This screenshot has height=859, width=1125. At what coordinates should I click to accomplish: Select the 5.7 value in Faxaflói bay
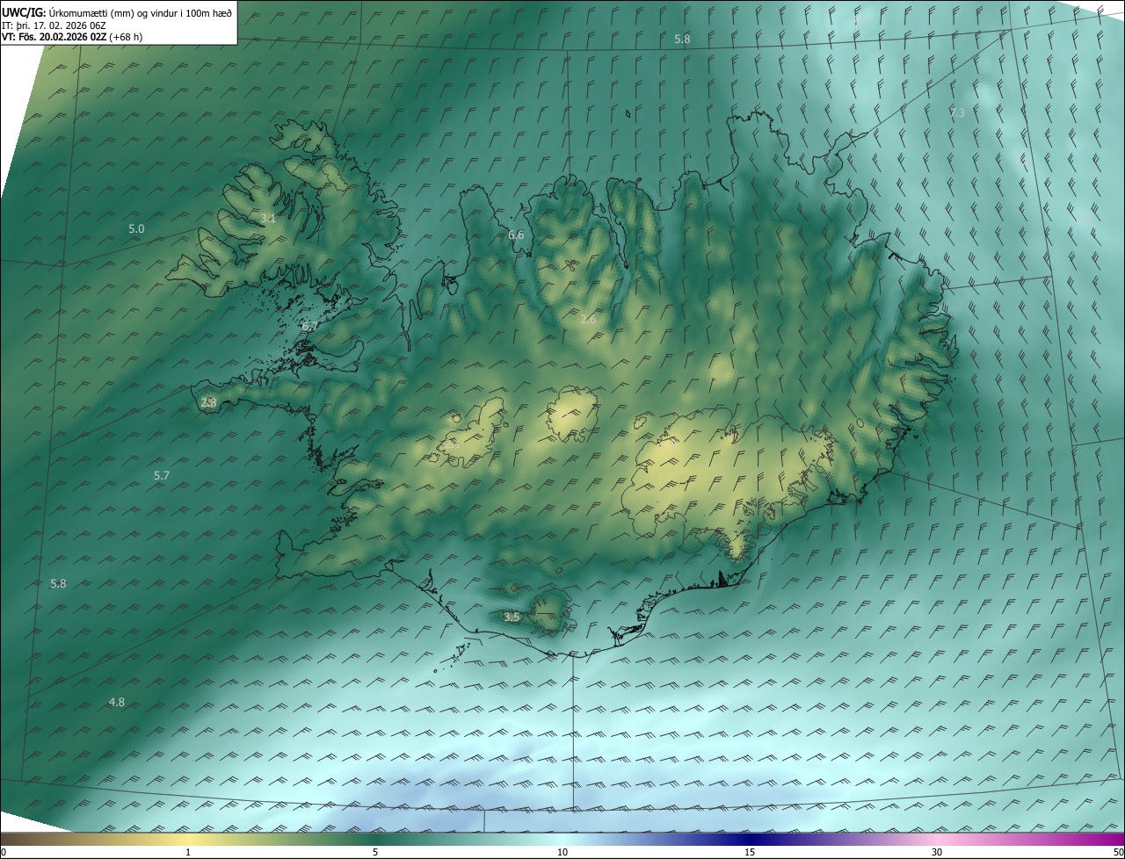(x=162, y=475)
